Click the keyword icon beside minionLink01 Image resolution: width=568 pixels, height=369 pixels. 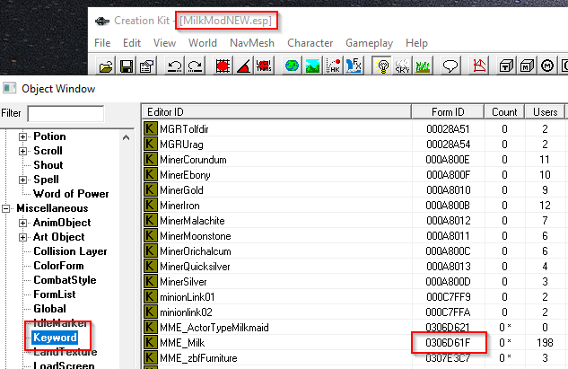pos(151,296)
